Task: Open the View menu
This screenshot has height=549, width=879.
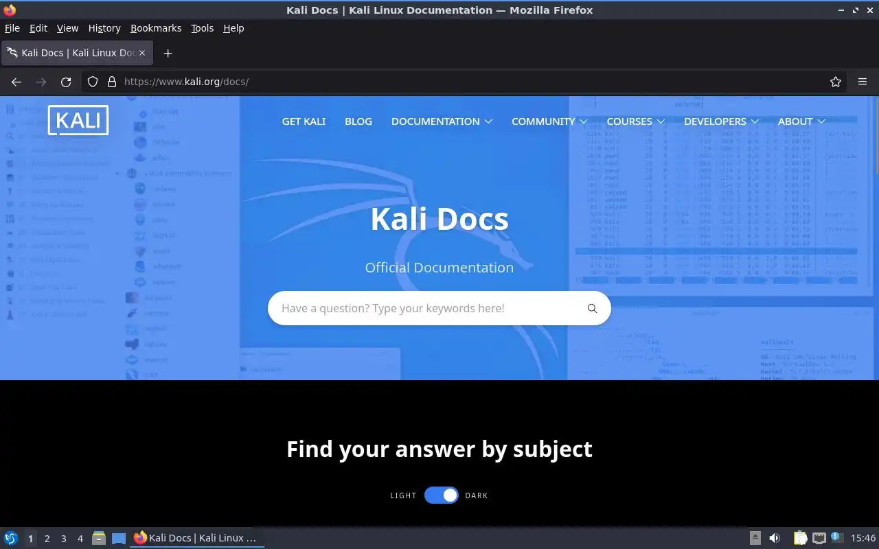Action: tap(67, 28)
